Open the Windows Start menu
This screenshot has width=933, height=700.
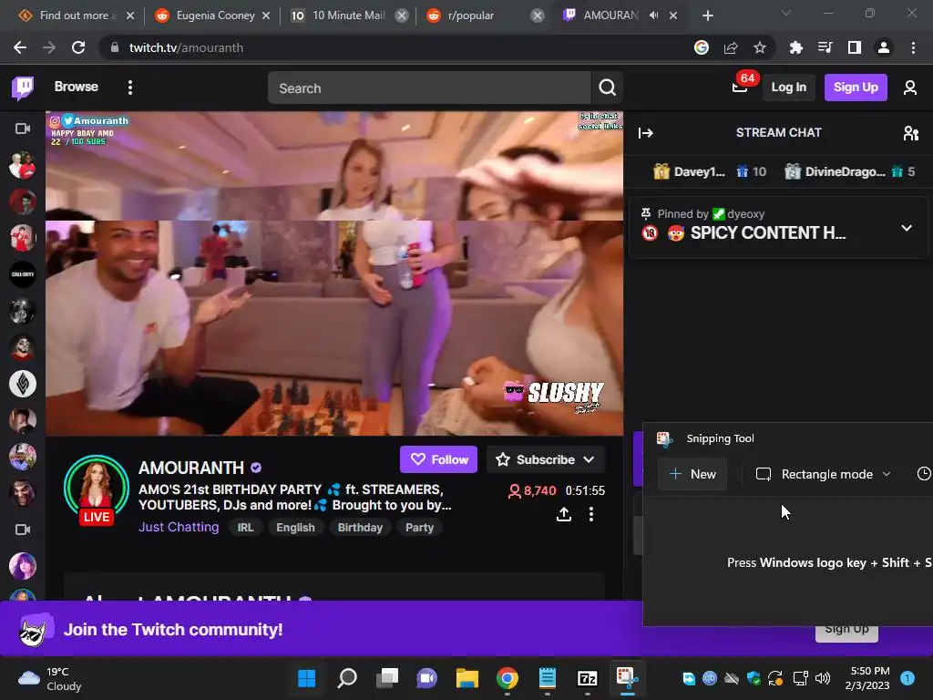point(307,678)
